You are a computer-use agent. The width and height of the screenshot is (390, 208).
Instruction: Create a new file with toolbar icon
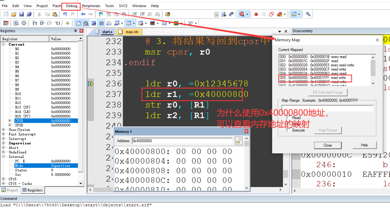(6, 14)
